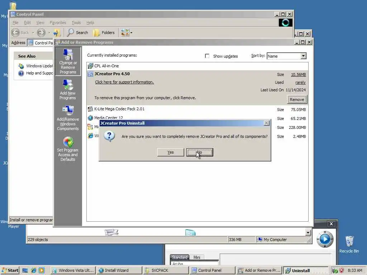
Task: Close the JCreator Pro Uninstall dialog
Action: pos(266,123)
